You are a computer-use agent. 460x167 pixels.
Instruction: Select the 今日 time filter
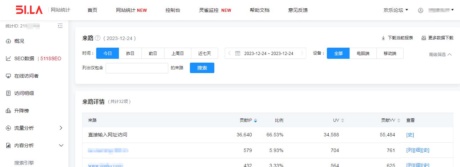pos(108,53)
